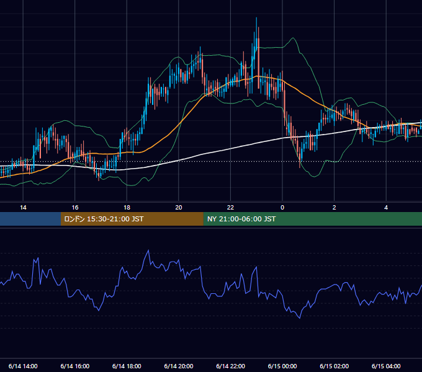Click the oscillator's lowest trough after 00:00
The height and width of the screenshot is (372, 422).
[300, 318]
